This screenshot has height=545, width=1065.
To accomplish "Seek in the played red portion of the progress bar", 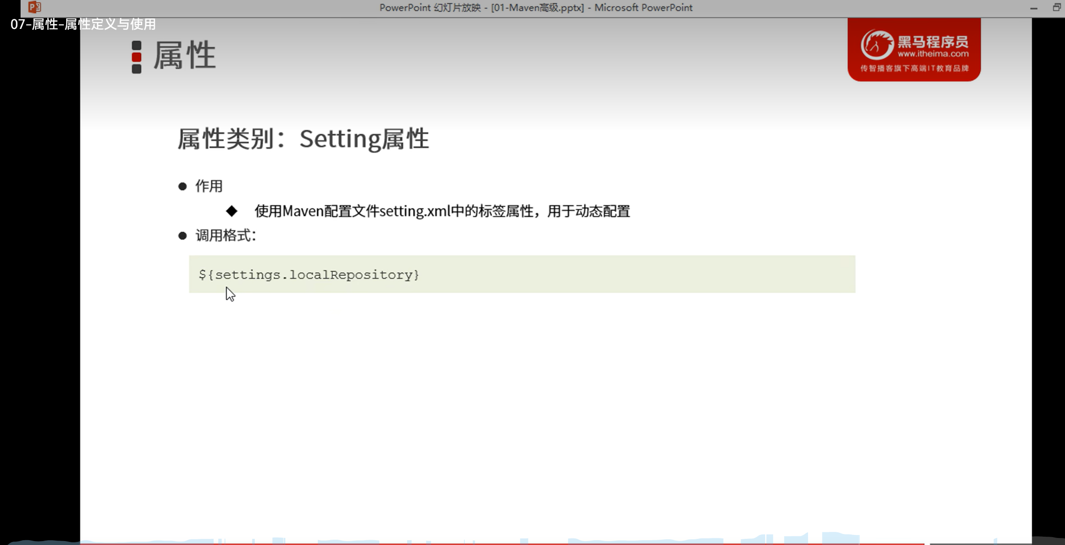I will (x=438, y=543).
